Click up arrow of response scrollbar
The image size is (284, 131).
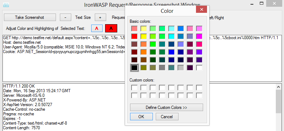pos(279,87)
